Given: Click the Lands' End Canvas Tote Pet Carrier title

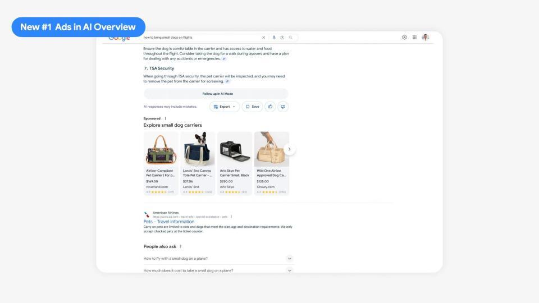Looking at the screenshot, I should click(x=197, y=173).
